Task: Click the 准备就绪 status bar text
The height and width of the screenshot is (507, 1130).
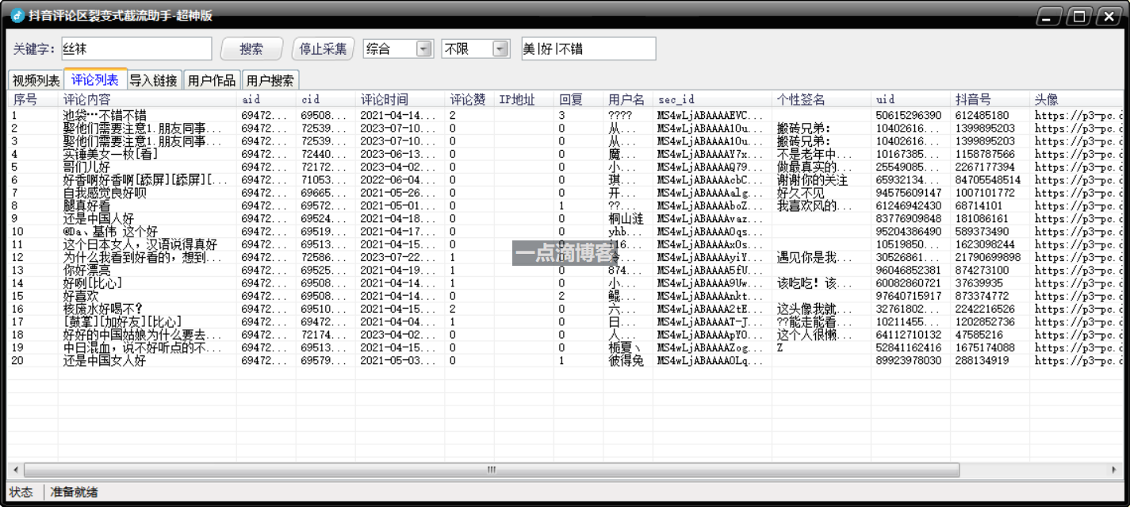Action: point(74,492)
